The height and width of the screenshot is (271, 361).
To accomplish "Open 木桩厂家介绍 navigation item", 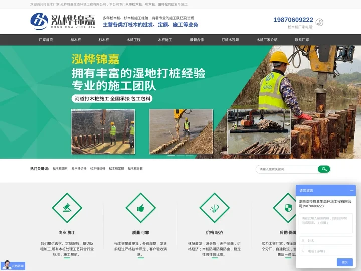I will click(267, 40).
